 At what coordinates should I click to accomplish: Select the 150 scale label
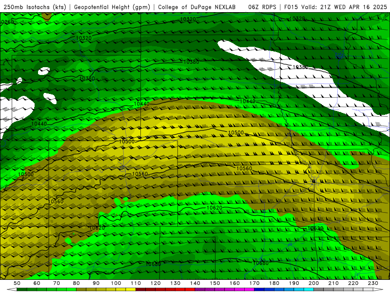[215, 283]
